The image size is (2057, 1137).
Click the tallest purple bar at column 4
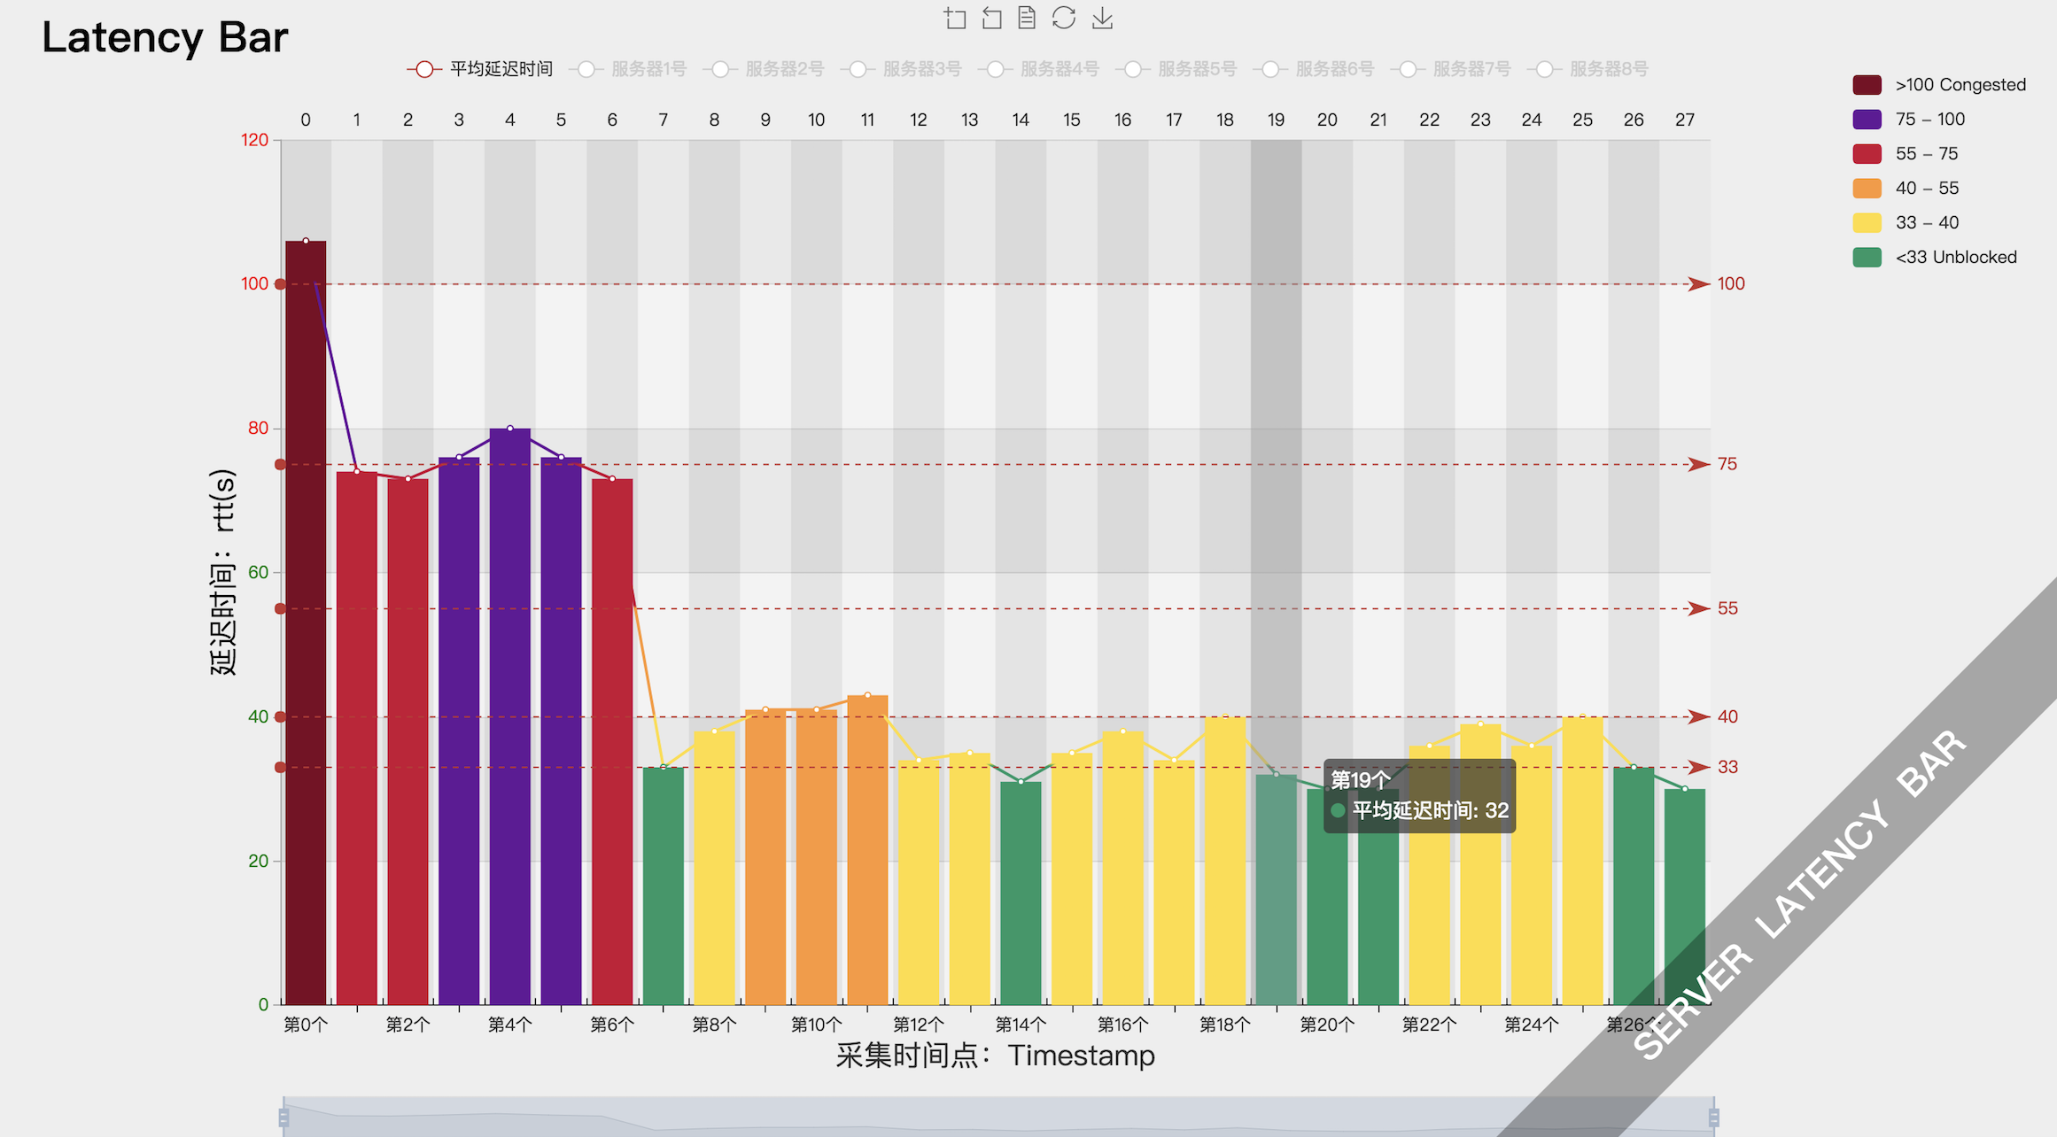pos(510,716)
